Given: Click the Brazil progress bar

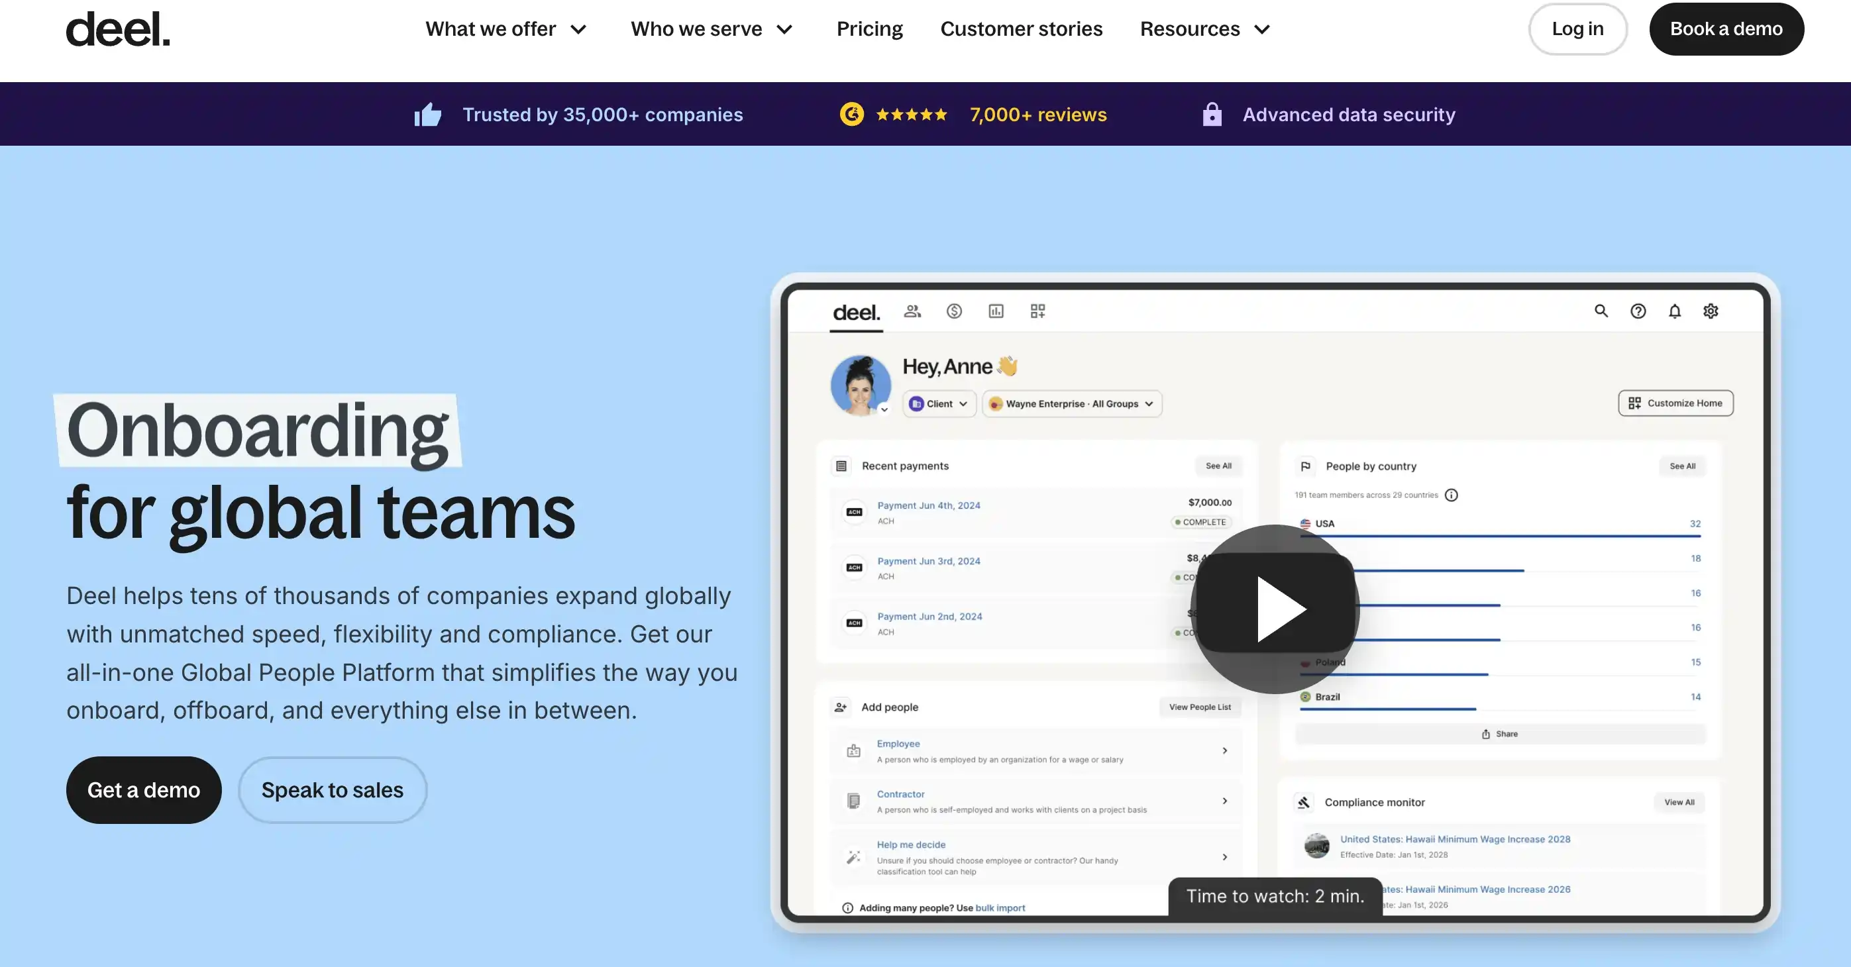Looking at the screenshot, I should point(1387,709).
